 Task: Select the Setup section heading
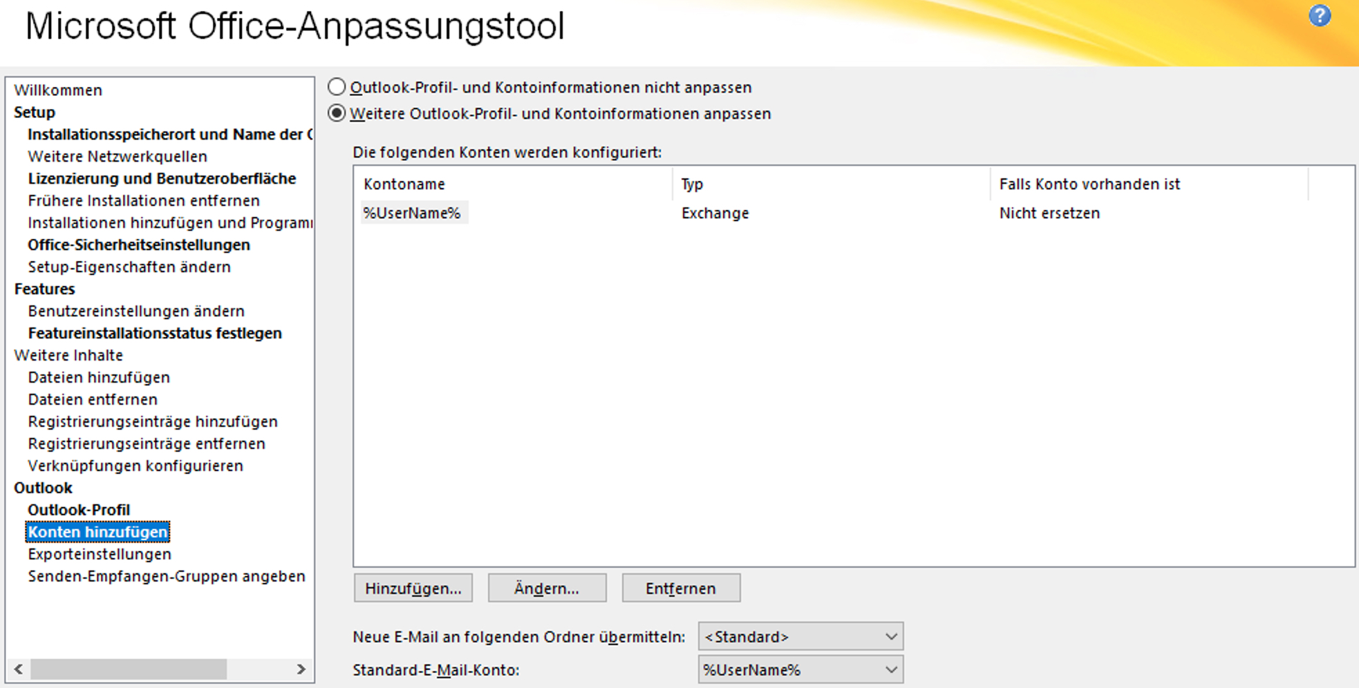click(x=35, y=112)
